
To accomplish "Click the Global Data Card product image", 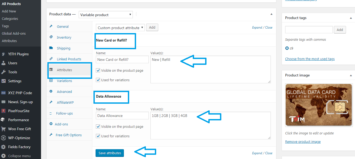I will (x=319, y=105).
